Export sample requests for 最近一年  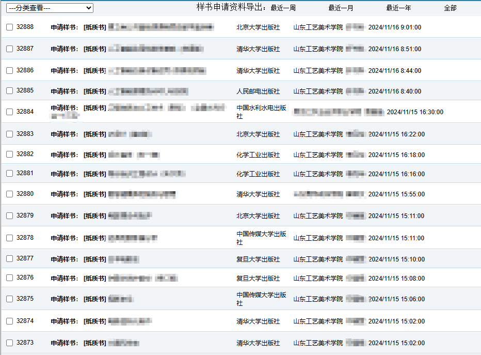398,8
